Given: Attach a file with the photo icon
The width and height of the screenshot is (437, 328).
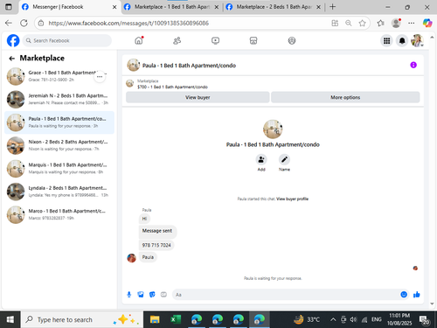Looking at the screenshot, I should pos(141,295).
